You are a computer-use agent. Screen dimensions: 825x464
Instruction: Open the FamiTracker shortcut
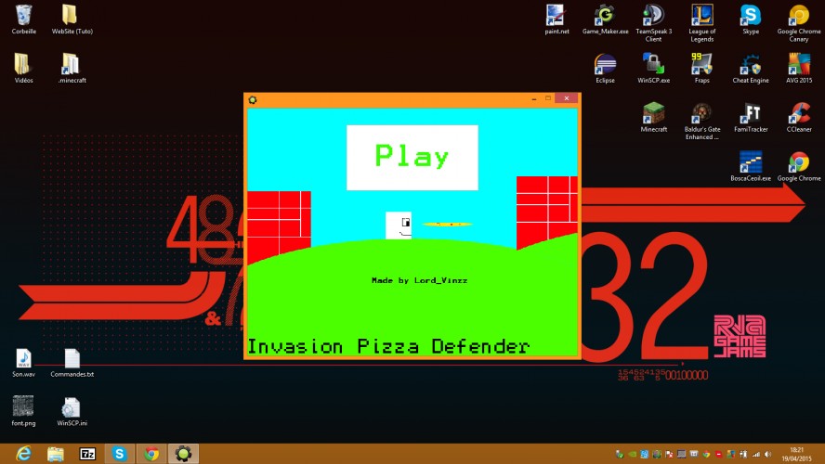pyautogui.click(x=751, y=117)
